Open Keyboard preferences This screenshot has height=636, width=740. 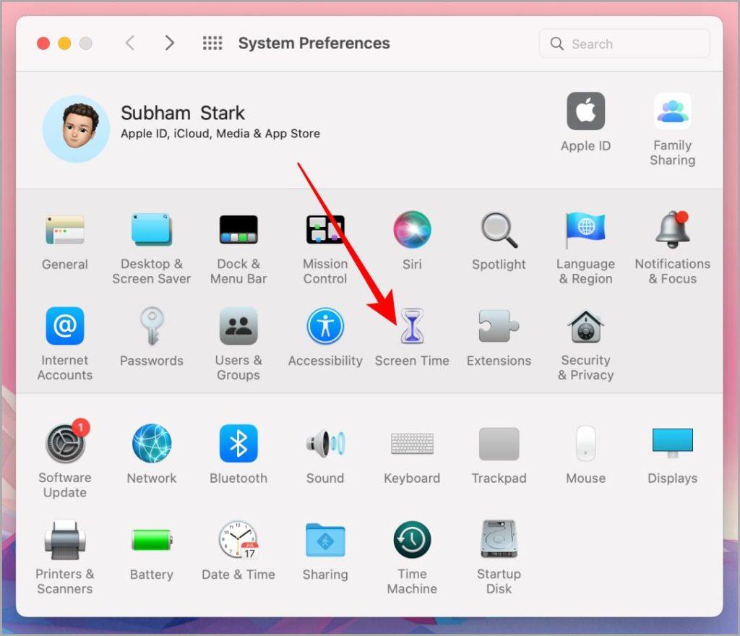pyautogui.click(x=412, y=444)
